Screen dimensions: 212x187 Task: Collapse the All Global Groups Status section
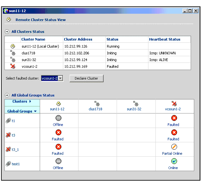click(7, 95)
